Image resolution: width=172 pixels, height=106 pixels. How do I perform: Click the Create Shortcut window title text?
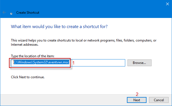[28, 13]
